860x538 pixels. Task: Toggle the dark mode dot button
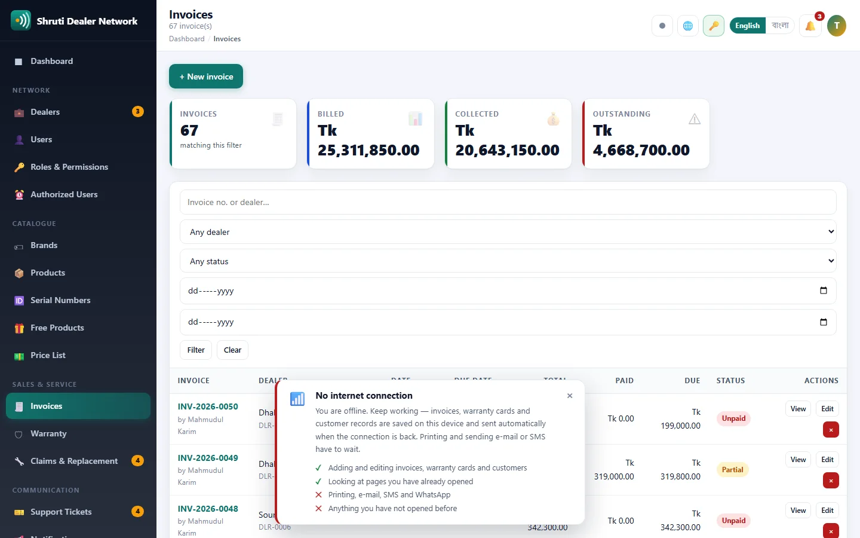click(662, 26)
